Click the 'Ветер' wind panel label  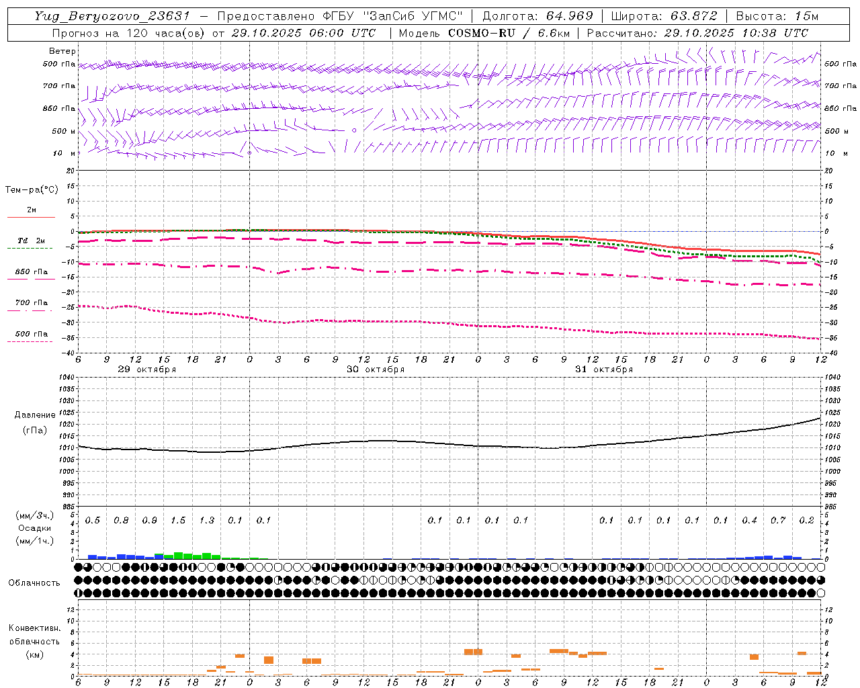point(62,51)
